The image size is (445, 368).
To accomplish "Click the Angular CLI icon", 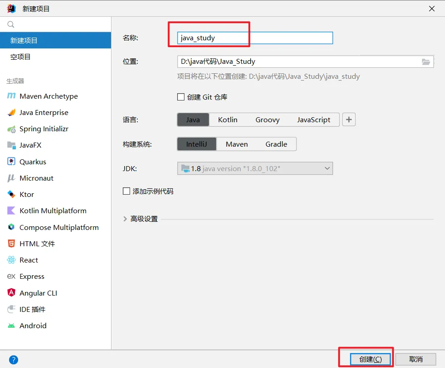I will coord(11,292).
